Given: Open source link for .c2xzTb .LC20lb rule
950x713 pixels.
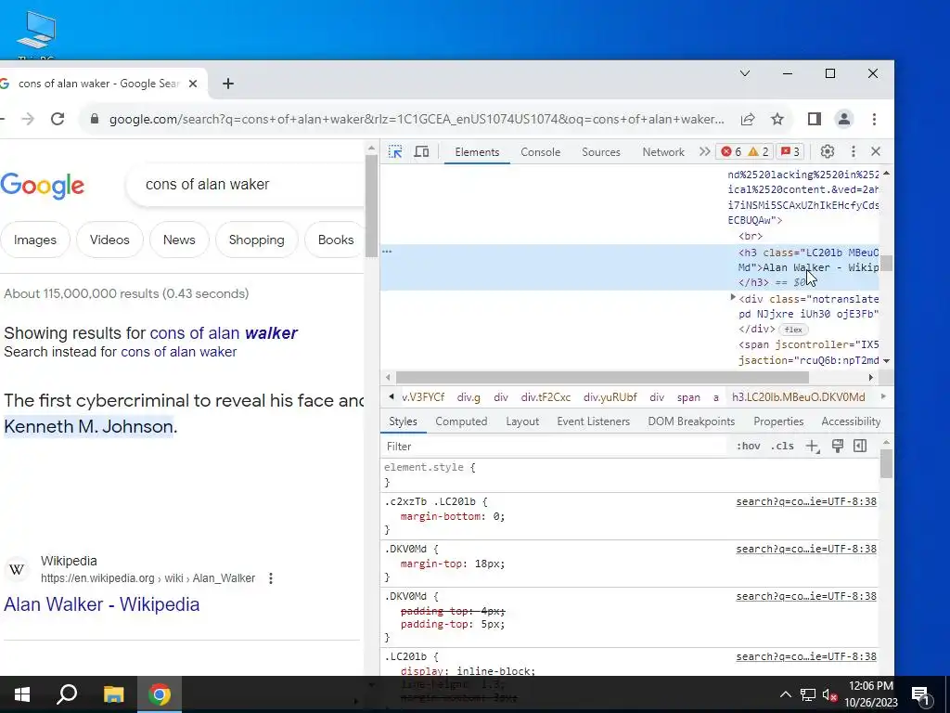Looking at the screenshot, I should (x=806, y=502).
